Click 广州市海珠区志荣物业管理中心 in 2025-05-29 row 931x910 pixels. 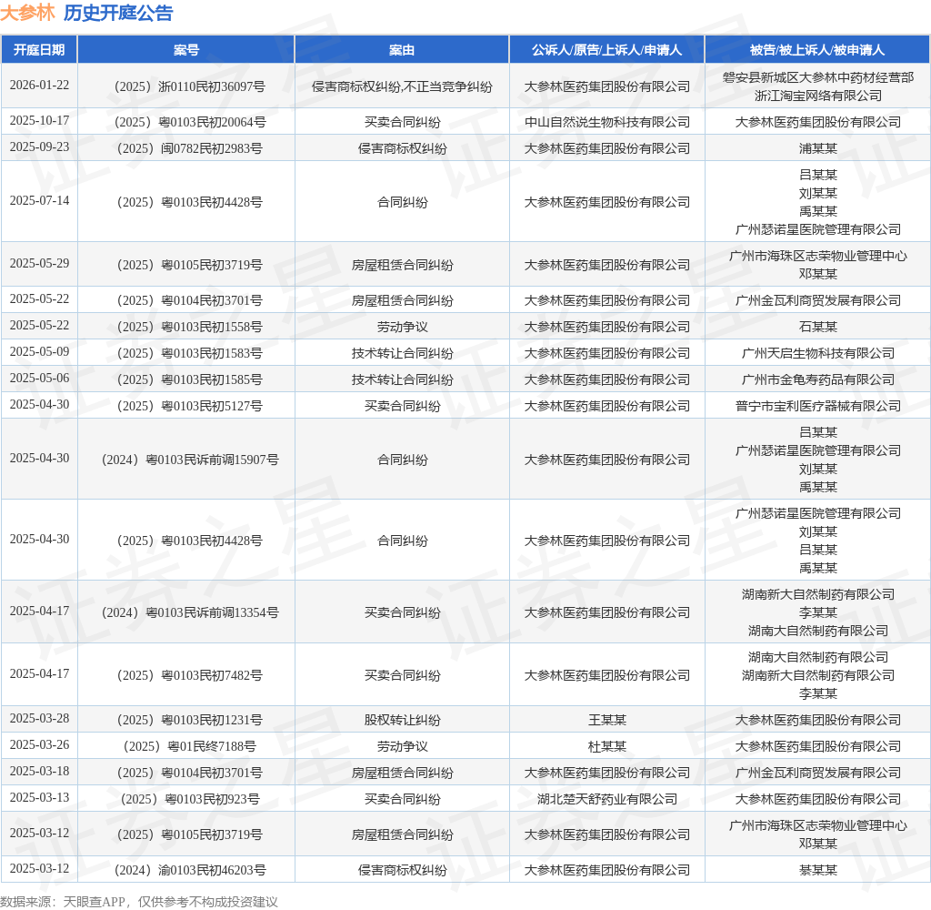pyautogui.click(x=817, y=256)
